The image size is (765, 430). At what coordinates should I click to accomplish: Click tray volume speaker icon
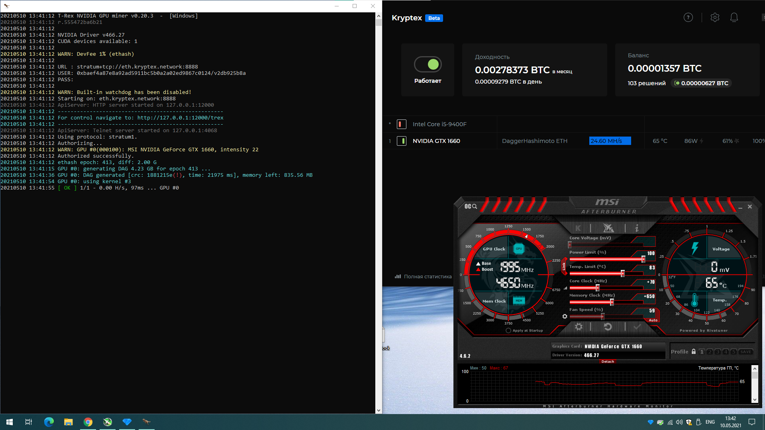679,422
